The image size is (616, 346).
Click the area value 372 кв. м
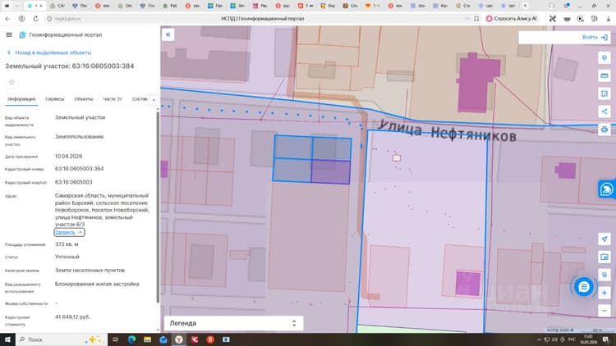point(67,244)
